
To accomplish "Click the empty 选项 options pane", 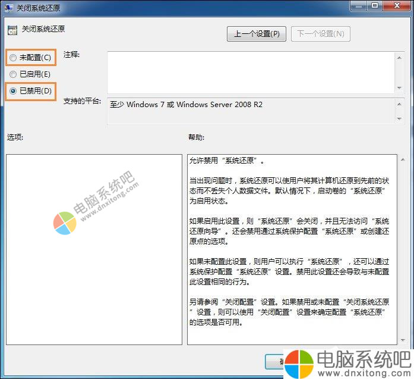I will 94,249.
